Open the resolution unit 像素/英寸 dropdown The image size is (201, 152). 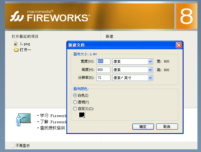click(150, 78)
